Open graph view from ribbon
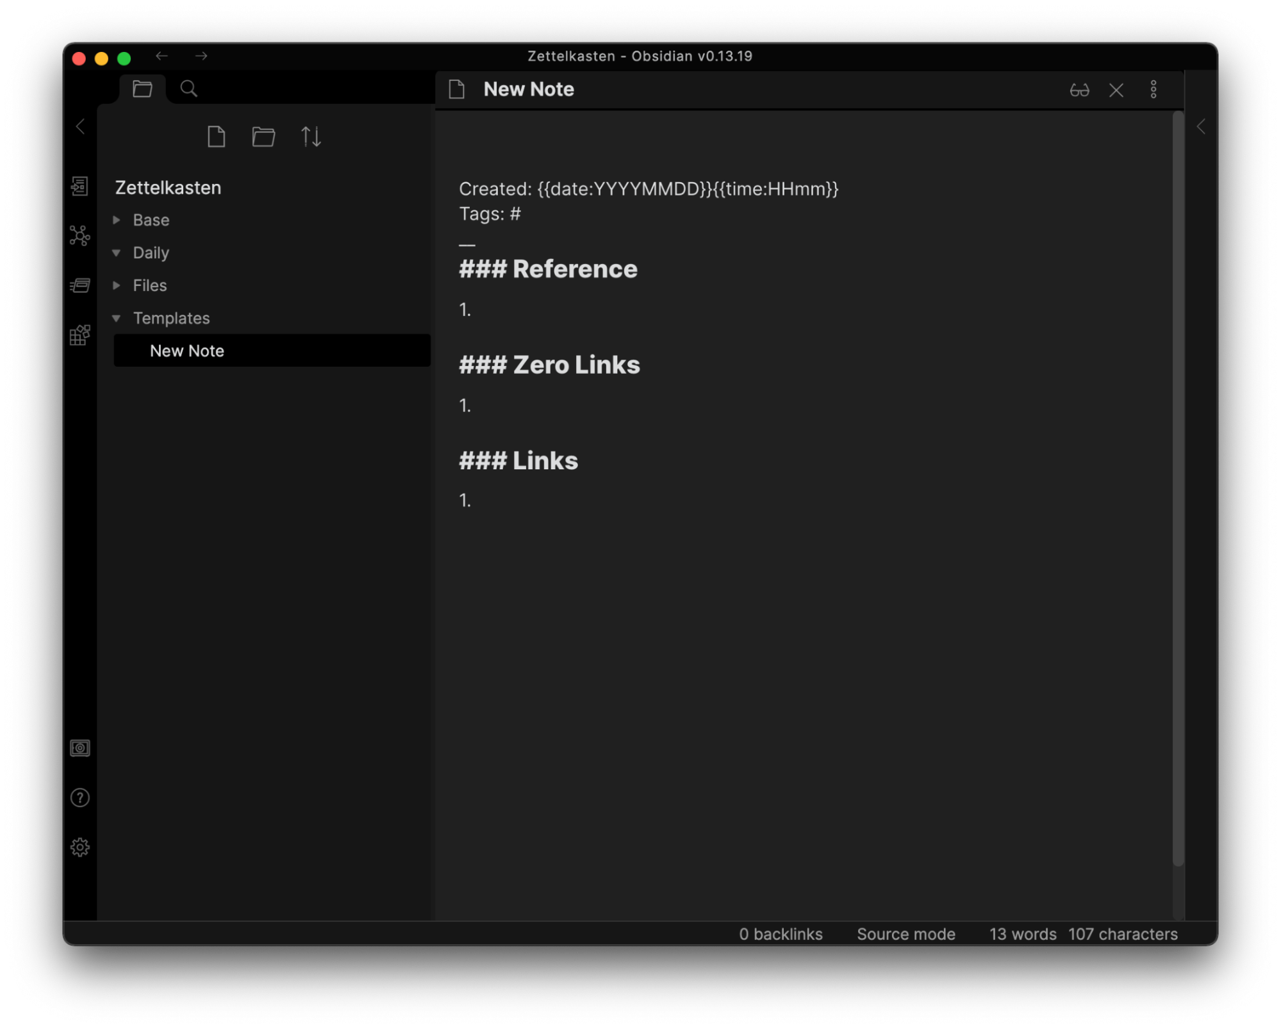 coord(79,236)
